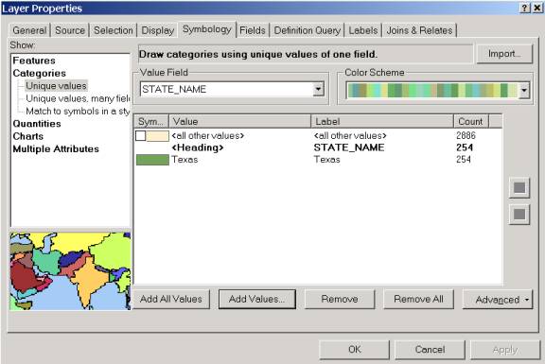This screenshot has height=364, width=545.
Task: Toggle the all other values checkbox
Action: (x=140, y=135)
